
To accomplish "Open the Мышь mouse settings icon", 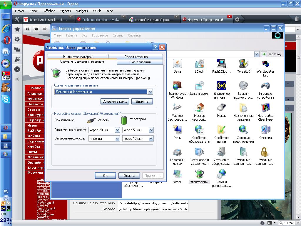I will pyautogui.click(x=221, y=108).
